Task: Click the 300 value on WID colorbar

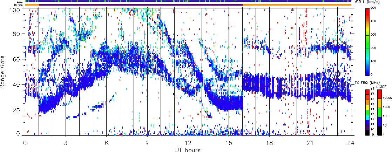Action: (373, 34)
